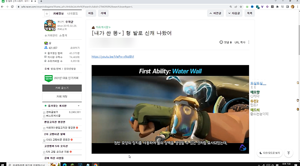
Task: Click the blue round extension icon
Action: pos(252,7)
